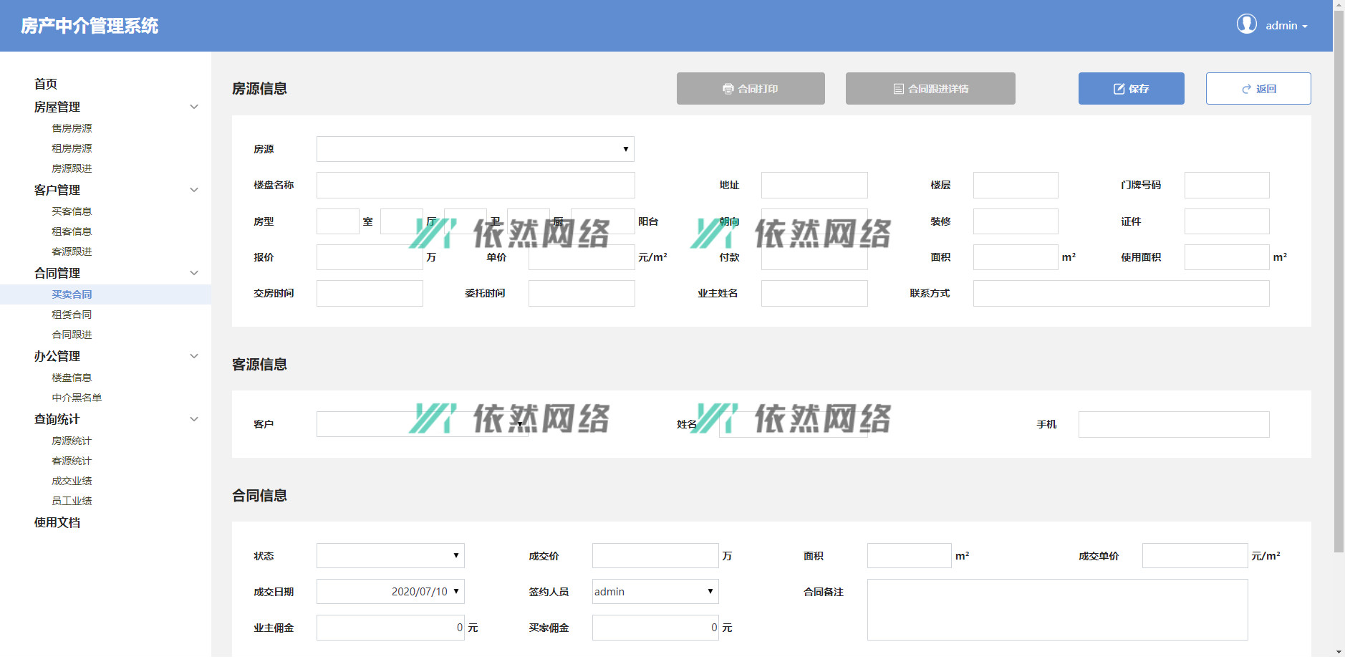Select the 签约人员 admin dropdown

pos(655,591)
